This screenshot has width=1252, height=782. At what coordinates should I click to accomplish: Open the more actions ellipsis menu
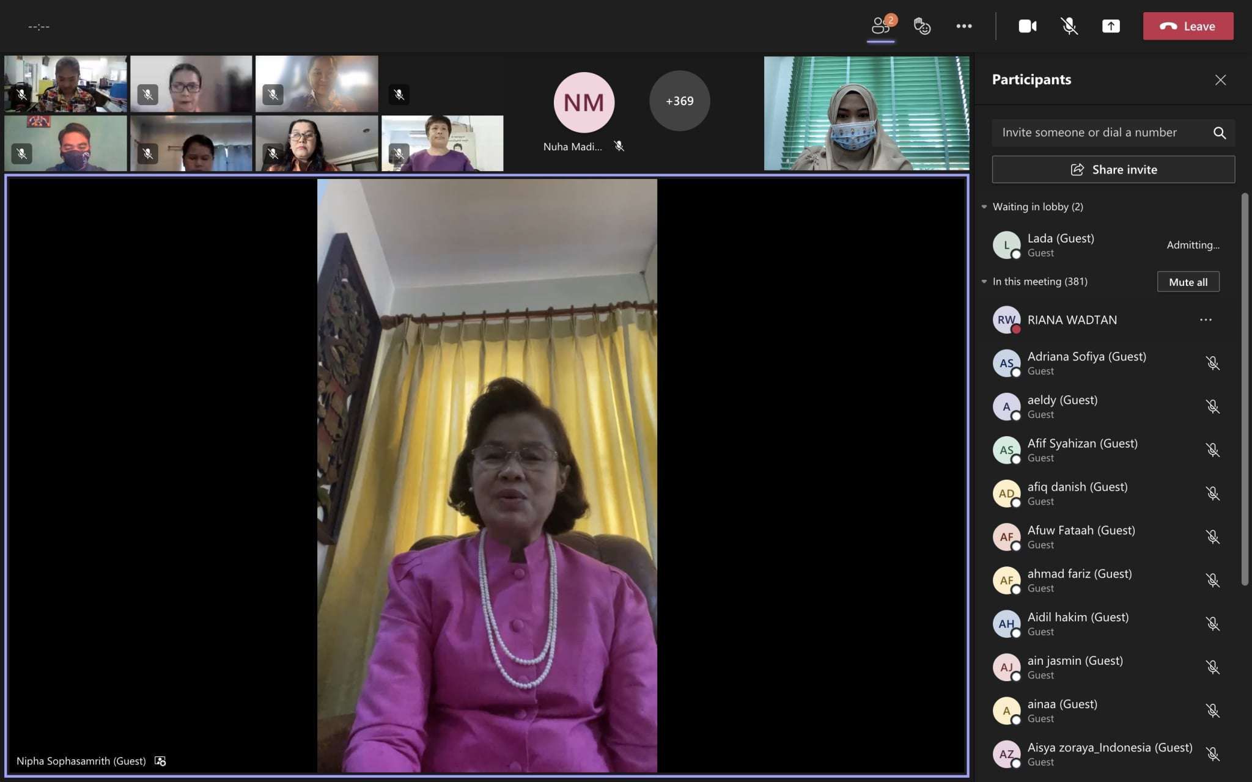coord(964,26)
